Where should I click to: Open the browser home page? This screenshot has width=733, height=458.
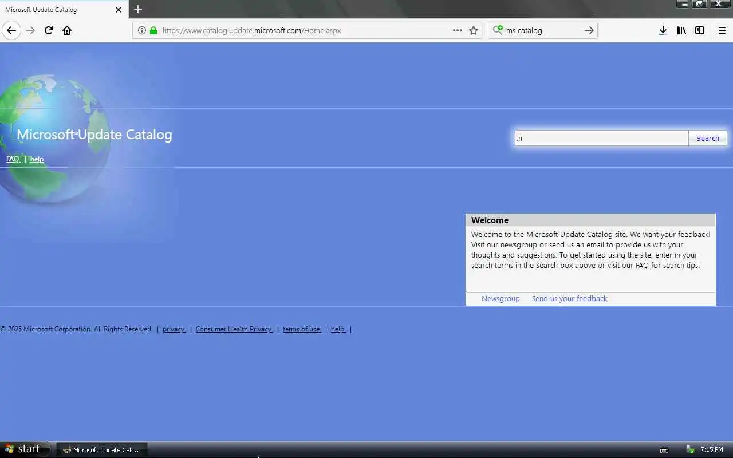pos(67,30)
